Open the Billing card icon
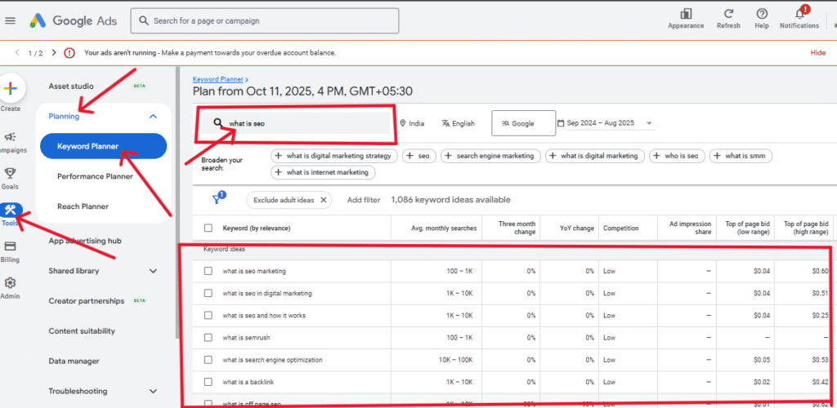This screenshot has width=837, height=408. (10, 246)
